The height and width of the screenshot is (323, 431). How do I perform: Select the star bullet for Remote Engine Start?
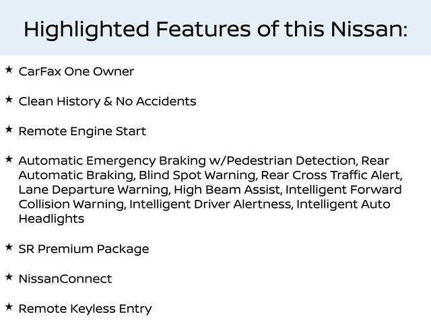(9, 129)
